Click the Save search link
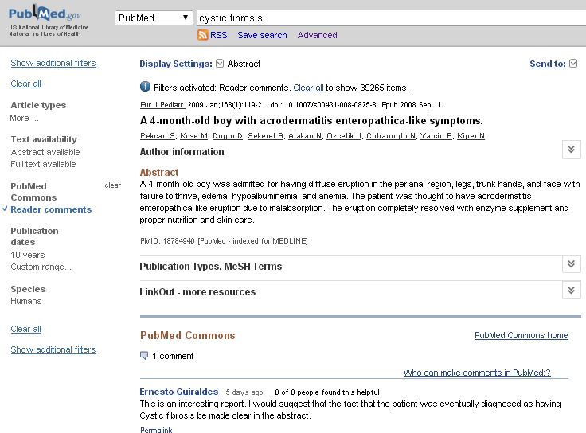The image size is (586, 433). coord(262,35)
